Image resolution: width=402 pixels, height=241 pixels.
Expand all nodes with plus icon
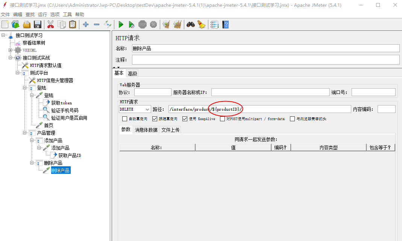tap(86, 24)
